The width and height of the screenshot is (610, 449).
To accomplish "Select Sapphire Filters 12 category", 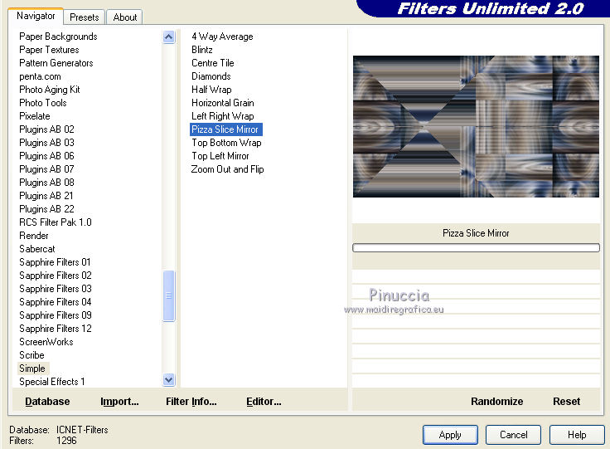I will click(56, 329).
